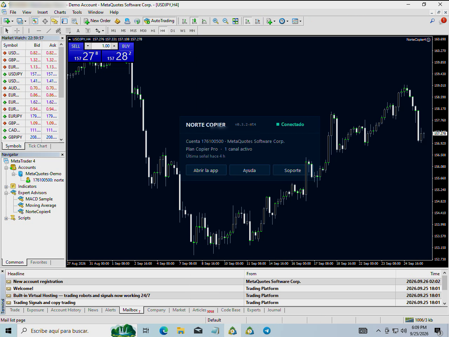449x337 pixels.
Task: Switch timeframe to MN
Action: [x=192, y=31]
